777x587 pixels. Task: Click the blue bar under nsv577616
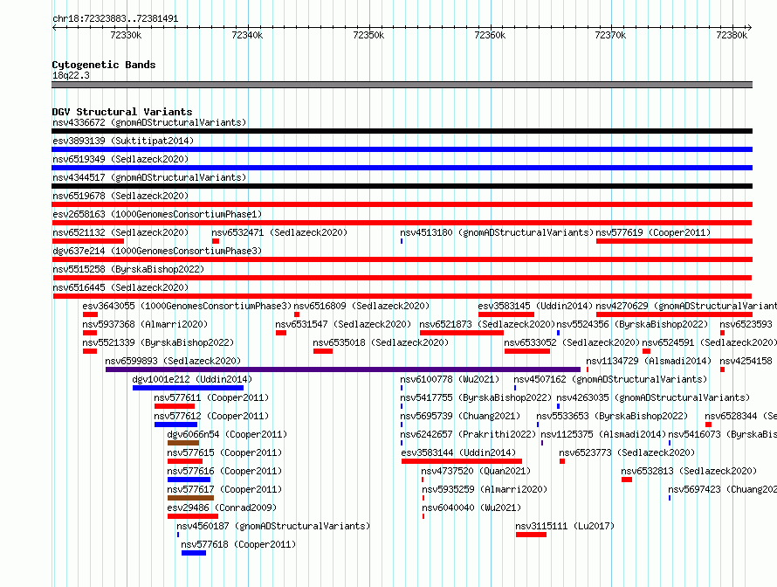coord(189,480)
